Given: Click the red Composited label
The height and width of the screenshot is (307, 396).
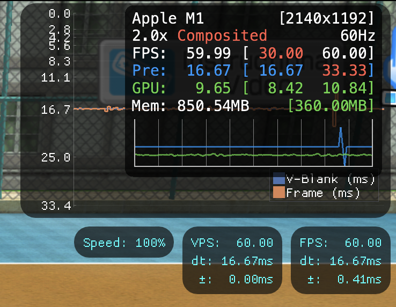Looking at the screenshot, I should 222,35.
